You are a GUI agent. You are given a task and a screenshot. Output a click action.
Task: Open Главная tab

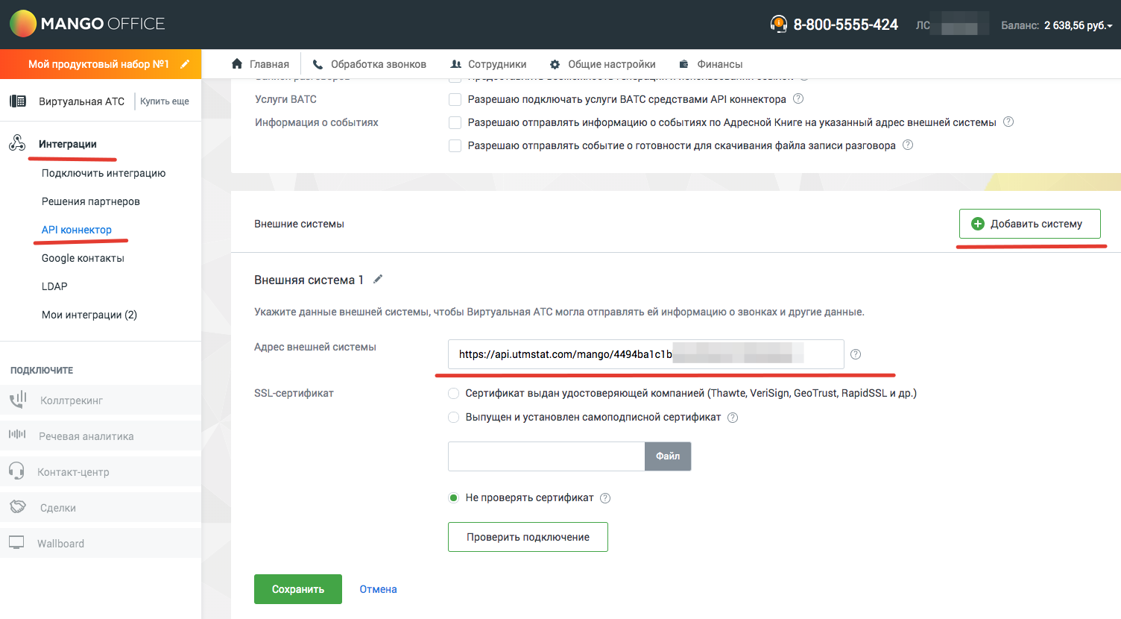tap(261, 64)
